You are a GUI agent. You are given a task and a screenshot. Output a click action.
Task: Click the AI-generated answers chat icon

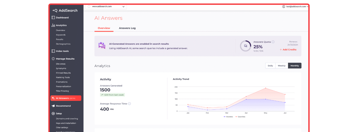[102, 46]
